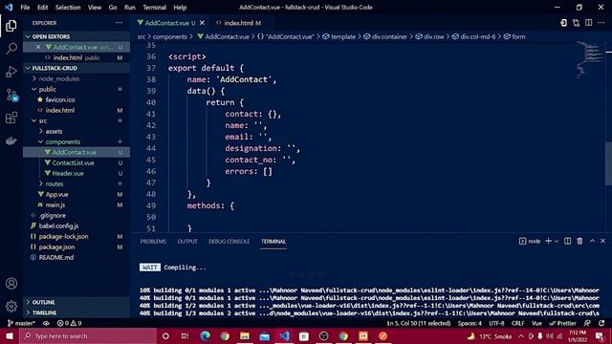
Task: Click the taskbar search box
Action: tap(88, 335)
